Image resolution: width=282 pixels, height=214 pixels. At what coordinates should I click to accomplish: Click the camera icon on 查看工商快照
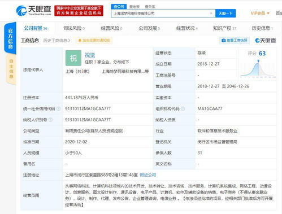click(x=224, y=41)
